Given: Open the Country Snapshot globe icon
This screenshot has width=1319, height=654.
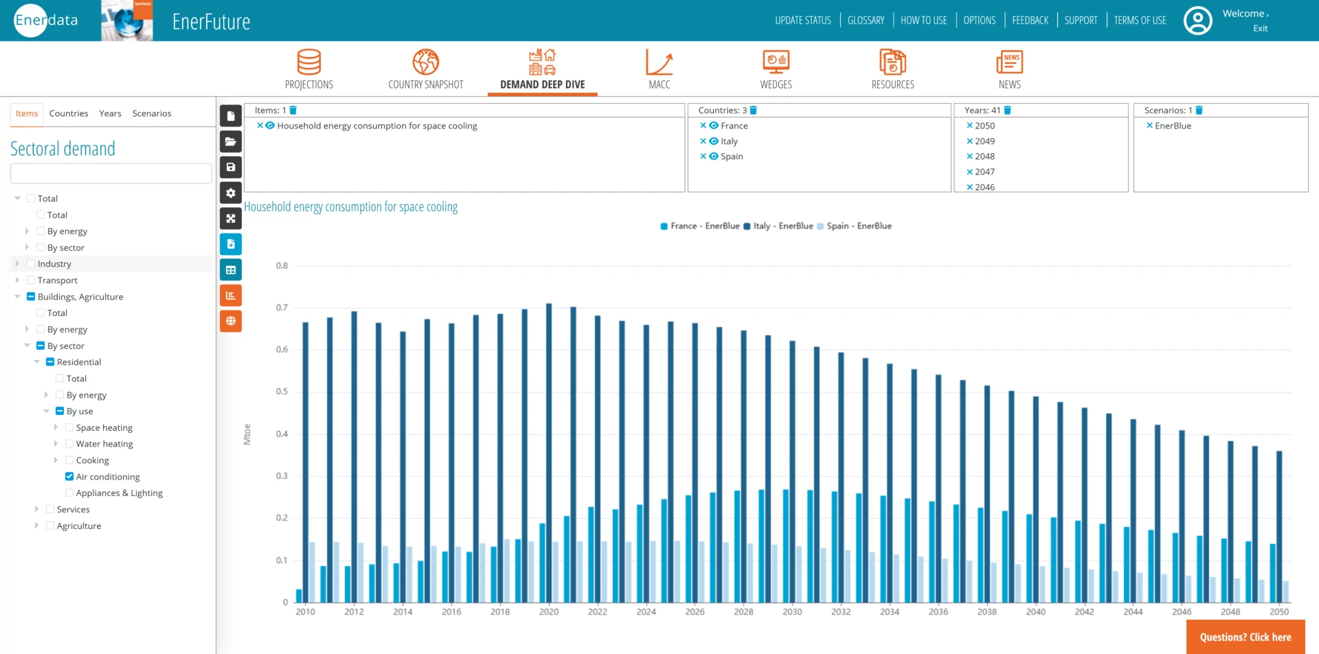Looking at the screenshot, I should coord(426,62).
